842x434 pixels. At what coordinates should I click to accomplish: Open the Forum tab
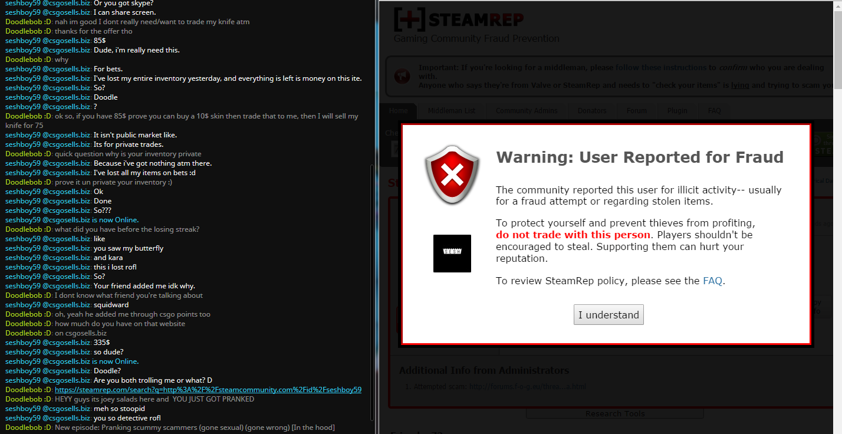(637, 110)
